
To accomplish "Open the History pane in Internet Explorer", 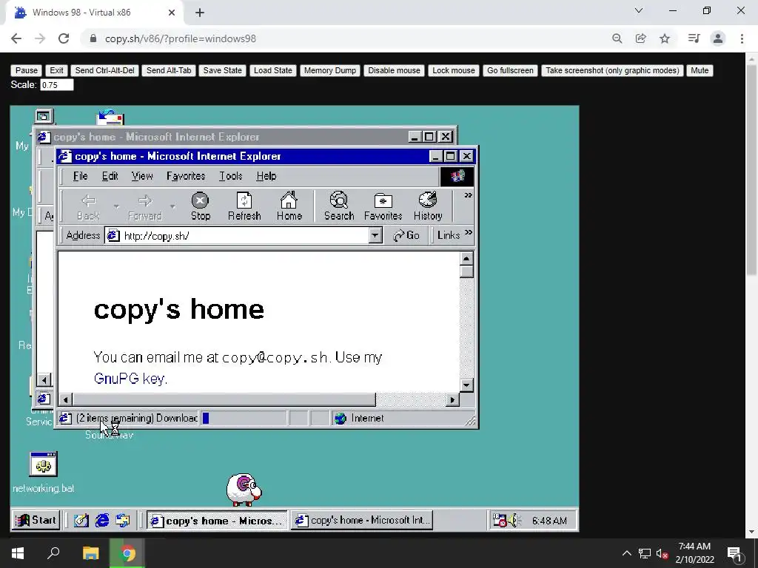I will click(428, 207).
